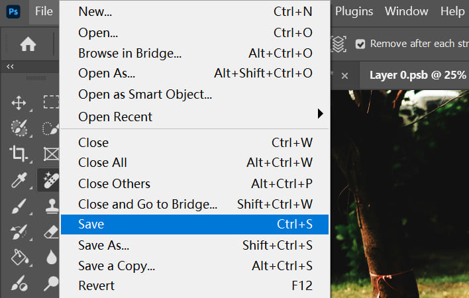This screenshot has width=469, height=298.
Task: Open the Plugins menu
Action: click(x=354, y=11)
